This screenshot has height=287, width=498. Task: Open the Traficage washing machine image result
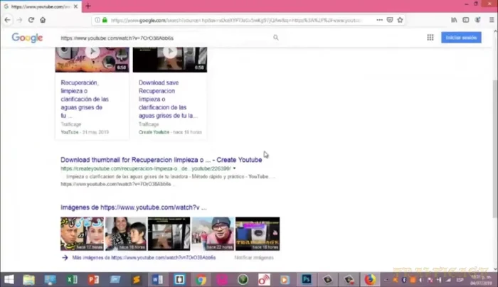click(x=258, y=234)
